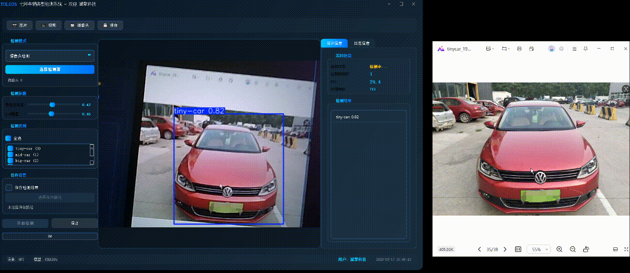Open the crop tool in image viewer
Screen dimensions: 630x273
(x=504, y=49)
